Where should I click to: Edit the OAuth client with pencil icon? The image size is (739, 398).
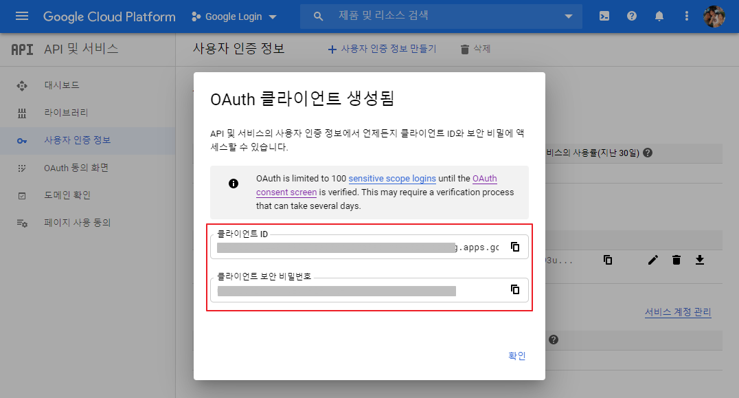(x=652, y=260)
